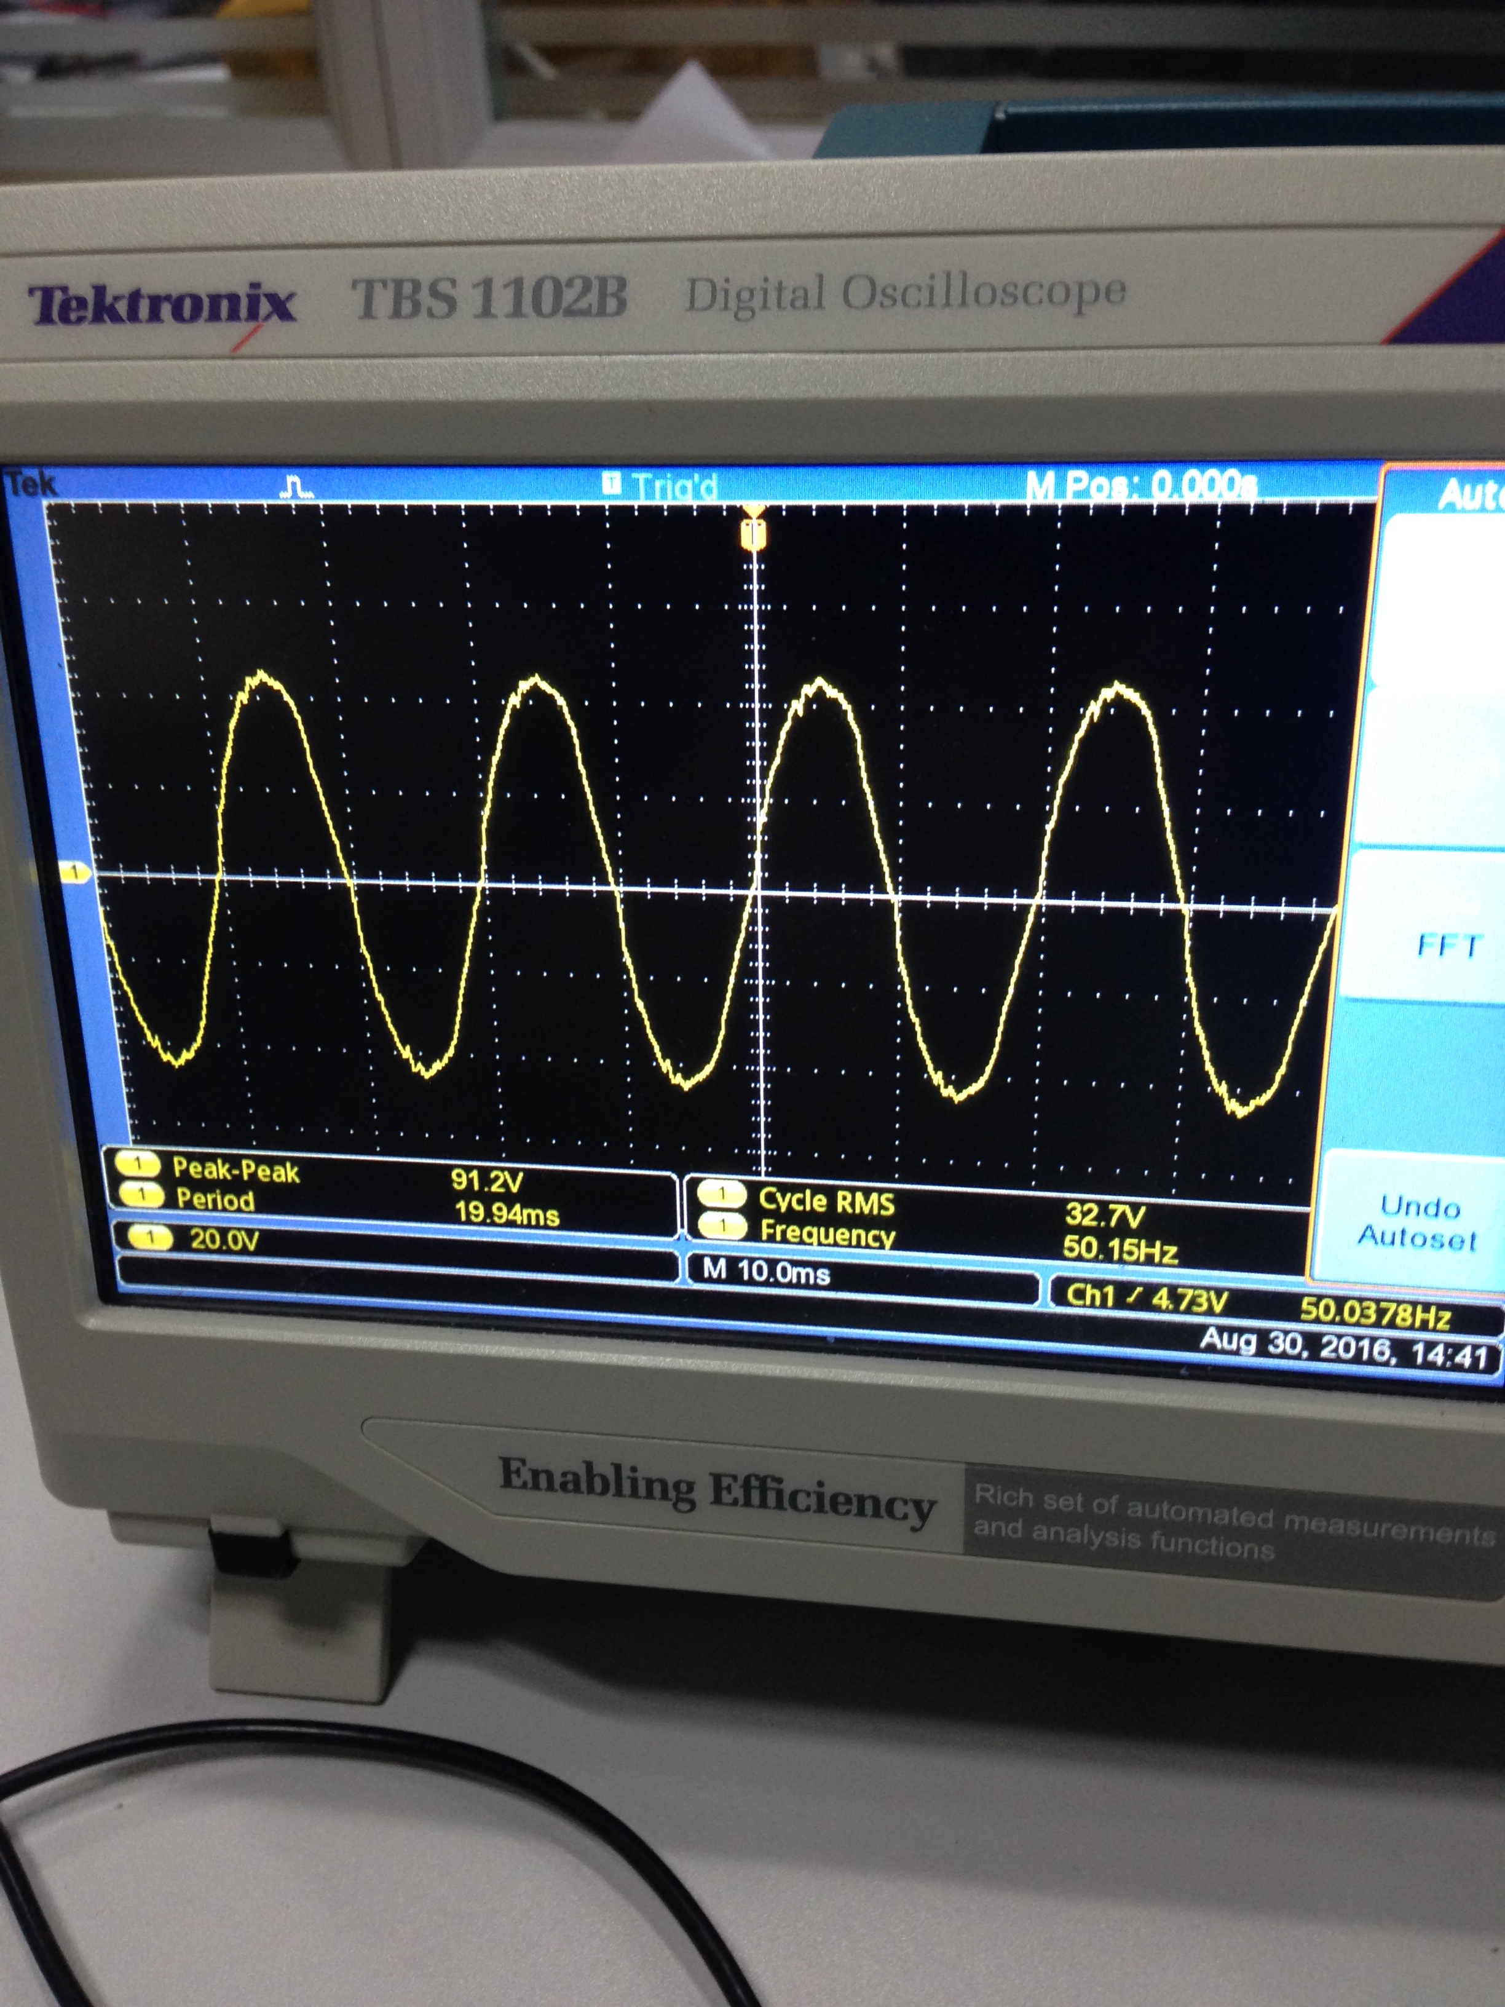Click the 50.0378Hz trigger frequency readout

1375,1312
